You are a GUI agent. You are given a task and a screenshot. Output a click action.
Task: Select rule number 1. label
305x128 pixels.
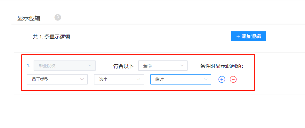coord(28,66)
